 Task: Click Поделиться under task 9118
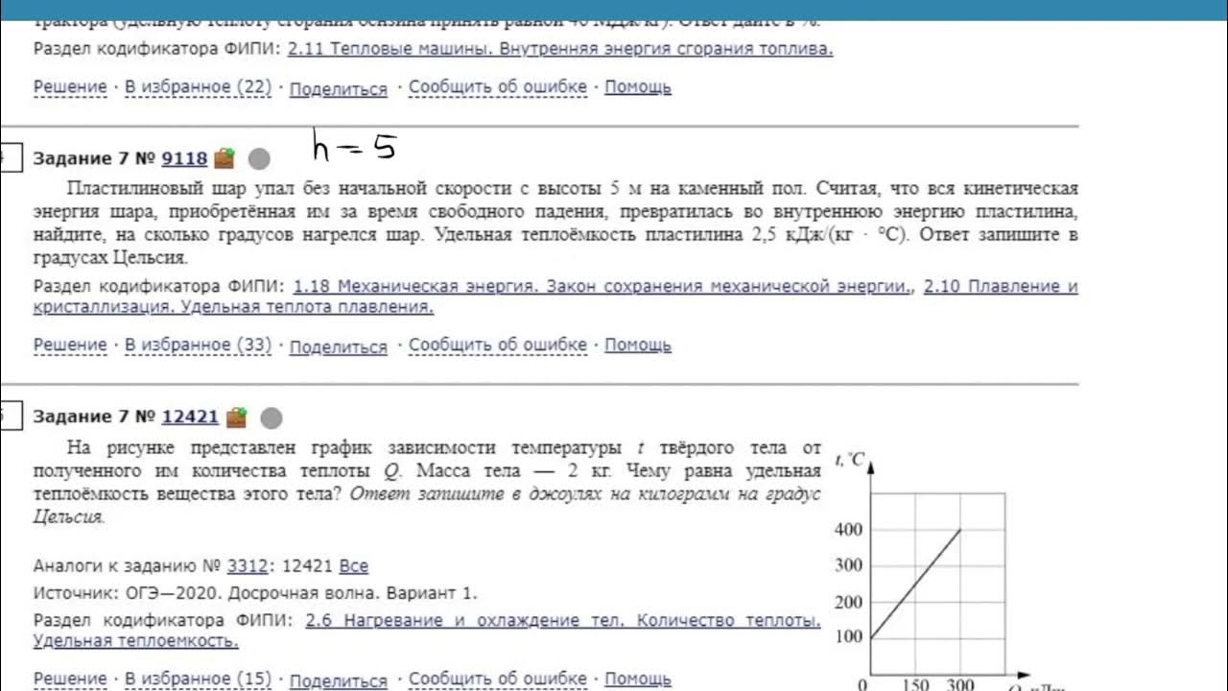click(339, 346)
